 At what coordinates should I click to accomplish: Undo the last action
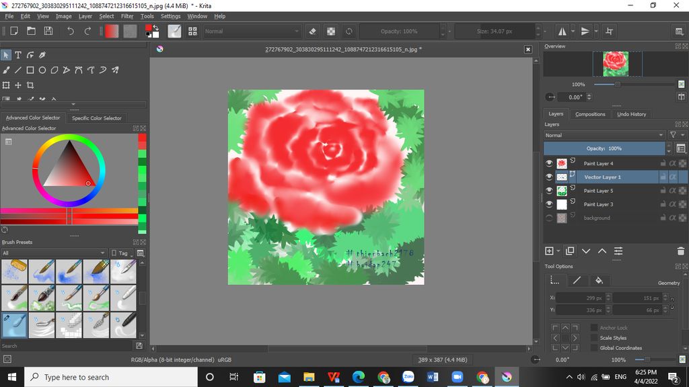[70, 31]
